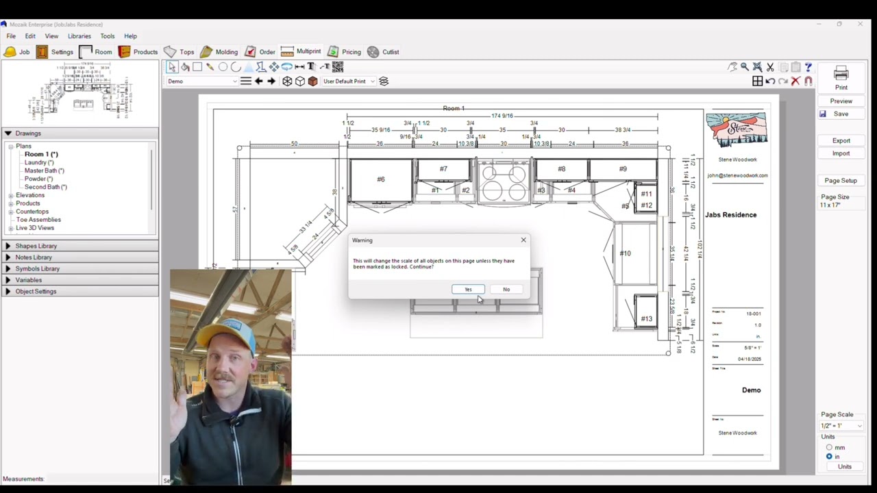This screenshot has height=493, width=877.
Task: Click the Export button
Action: click(841, 141)
